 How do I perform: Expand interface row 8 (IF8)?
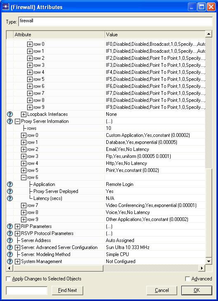[x=30, y=100]
